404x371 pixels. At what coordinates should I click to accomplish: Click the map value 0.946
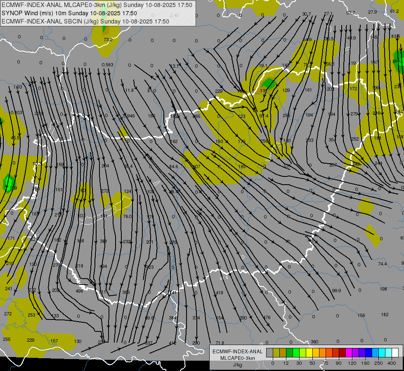coord(129,116)
